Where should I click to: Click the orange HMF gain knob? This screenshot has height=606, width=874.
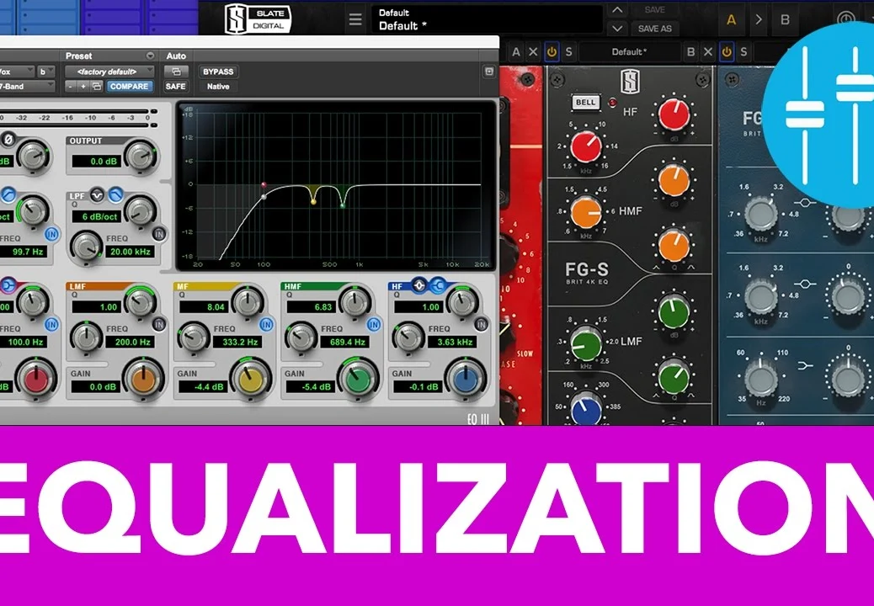click(x=674, y=180)
